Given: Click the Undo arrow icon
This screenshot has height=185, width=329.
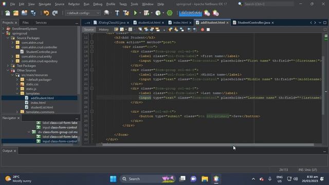Looking at the screenshot, I should (x=46, y=13).
